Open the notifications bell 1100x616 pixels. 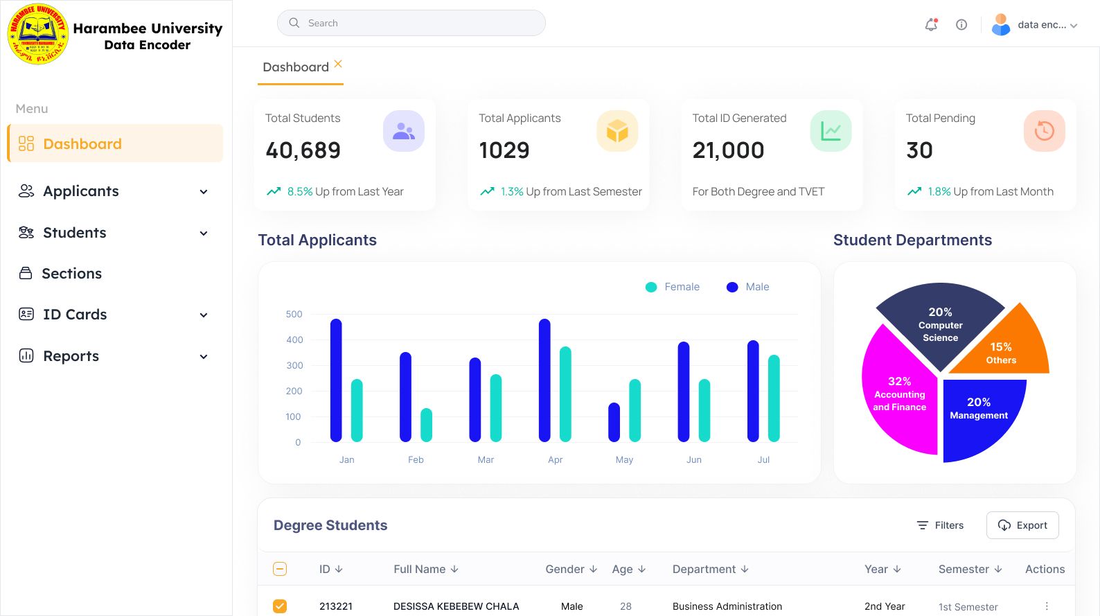coord(931,25)
